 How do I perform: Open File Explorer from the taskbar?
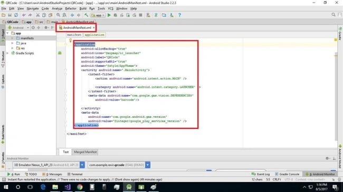click(x=55, y=187)
